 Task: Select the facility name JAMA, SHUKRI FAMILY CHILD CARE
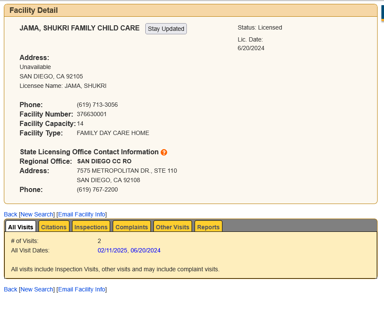pos(80,28)
